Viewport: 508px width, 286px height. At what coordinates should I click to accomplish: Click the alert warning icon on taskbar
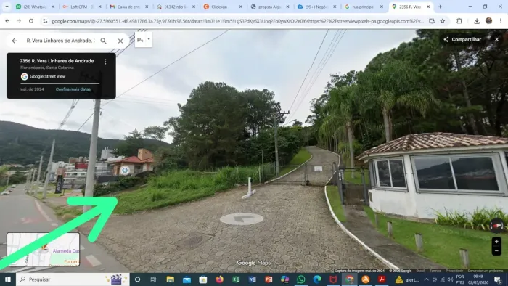pyautogui.click(x=399, y=279)
